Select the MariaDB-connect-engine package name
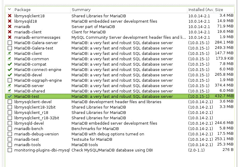 pyautogui.click(x=38, y=69)
